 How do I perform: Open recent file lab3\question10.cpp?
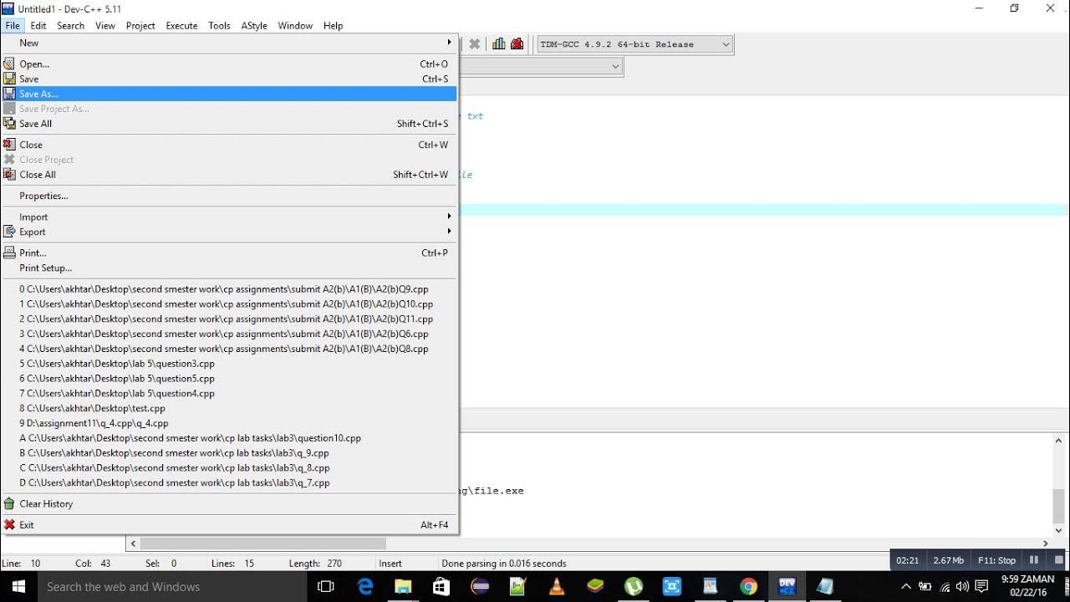click(229, 438)
